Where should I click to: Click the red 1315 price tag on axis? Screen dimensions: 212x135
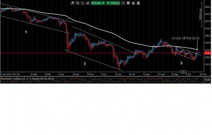point(208,53)
